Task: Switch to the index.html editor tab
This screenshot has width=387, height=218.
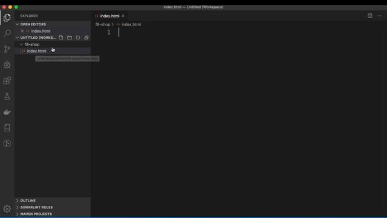Action: coord(110,16)
